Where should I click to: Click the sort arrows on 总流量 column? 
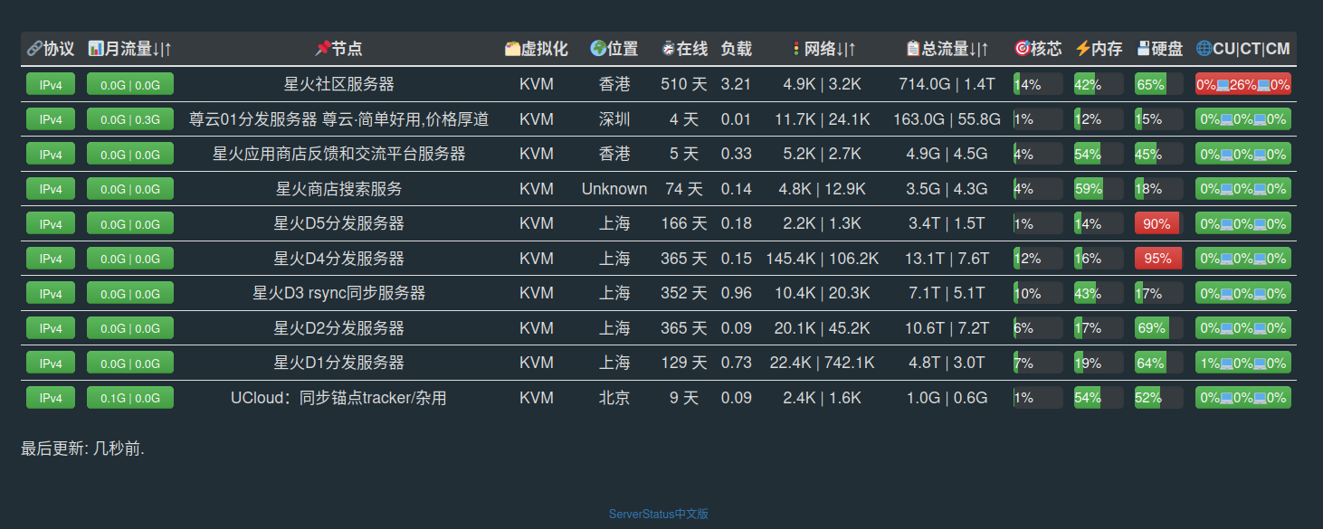[x=980, y=49]
